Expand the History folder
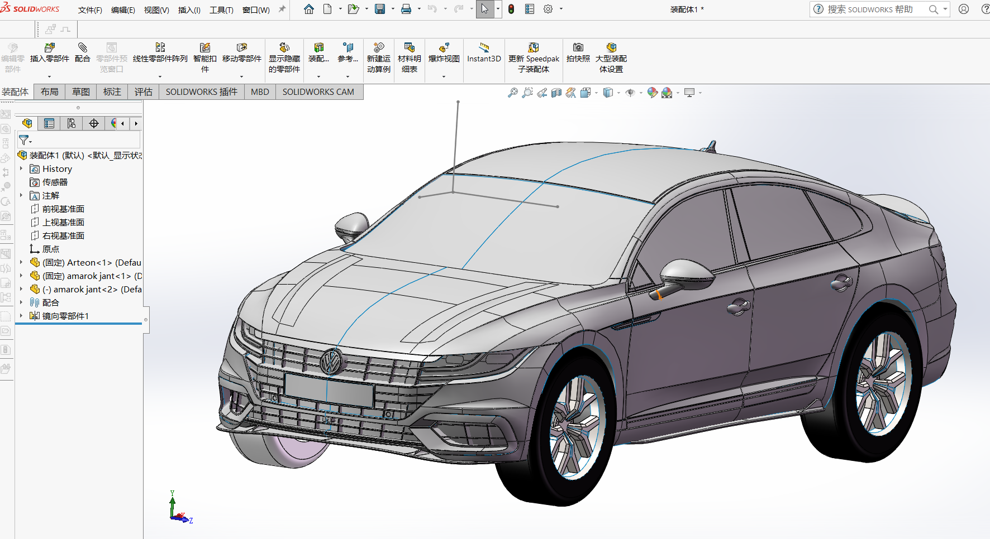The width and height of the screenshot is (990, 539). tap(21, 169)
